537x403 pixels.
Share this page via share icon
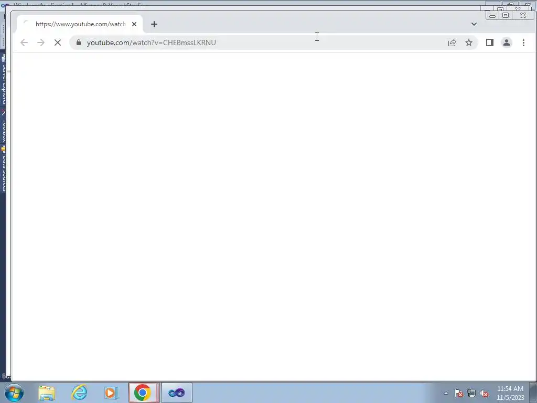click(x=452, y=43)
